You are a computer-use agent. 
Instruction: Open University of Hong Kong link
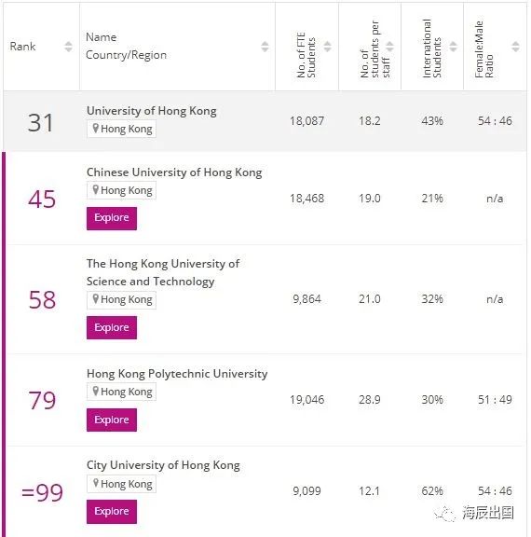point(152,111)
